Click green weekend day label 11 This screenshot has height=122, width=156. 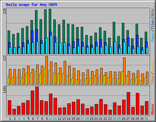click(55, 119)
